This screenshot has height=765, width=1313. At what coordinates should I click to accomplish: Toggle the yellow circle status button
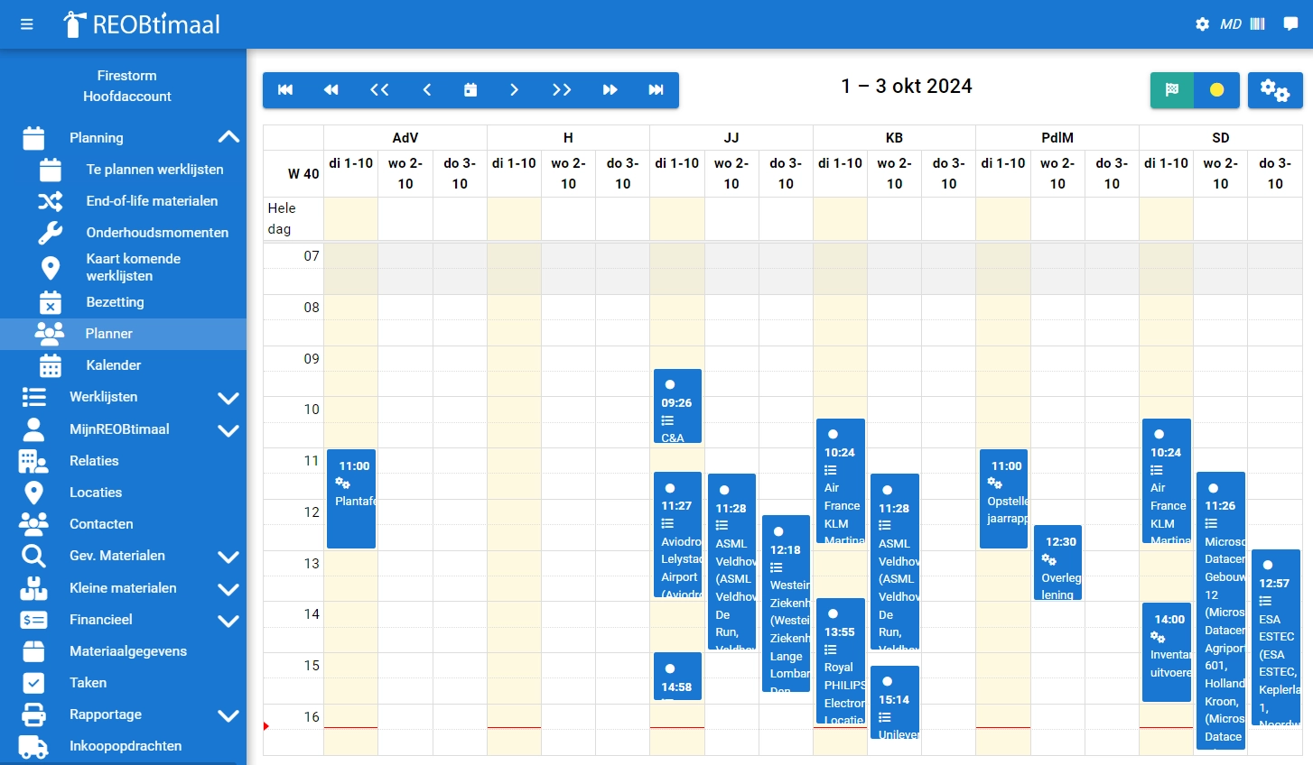(1216, 90)
